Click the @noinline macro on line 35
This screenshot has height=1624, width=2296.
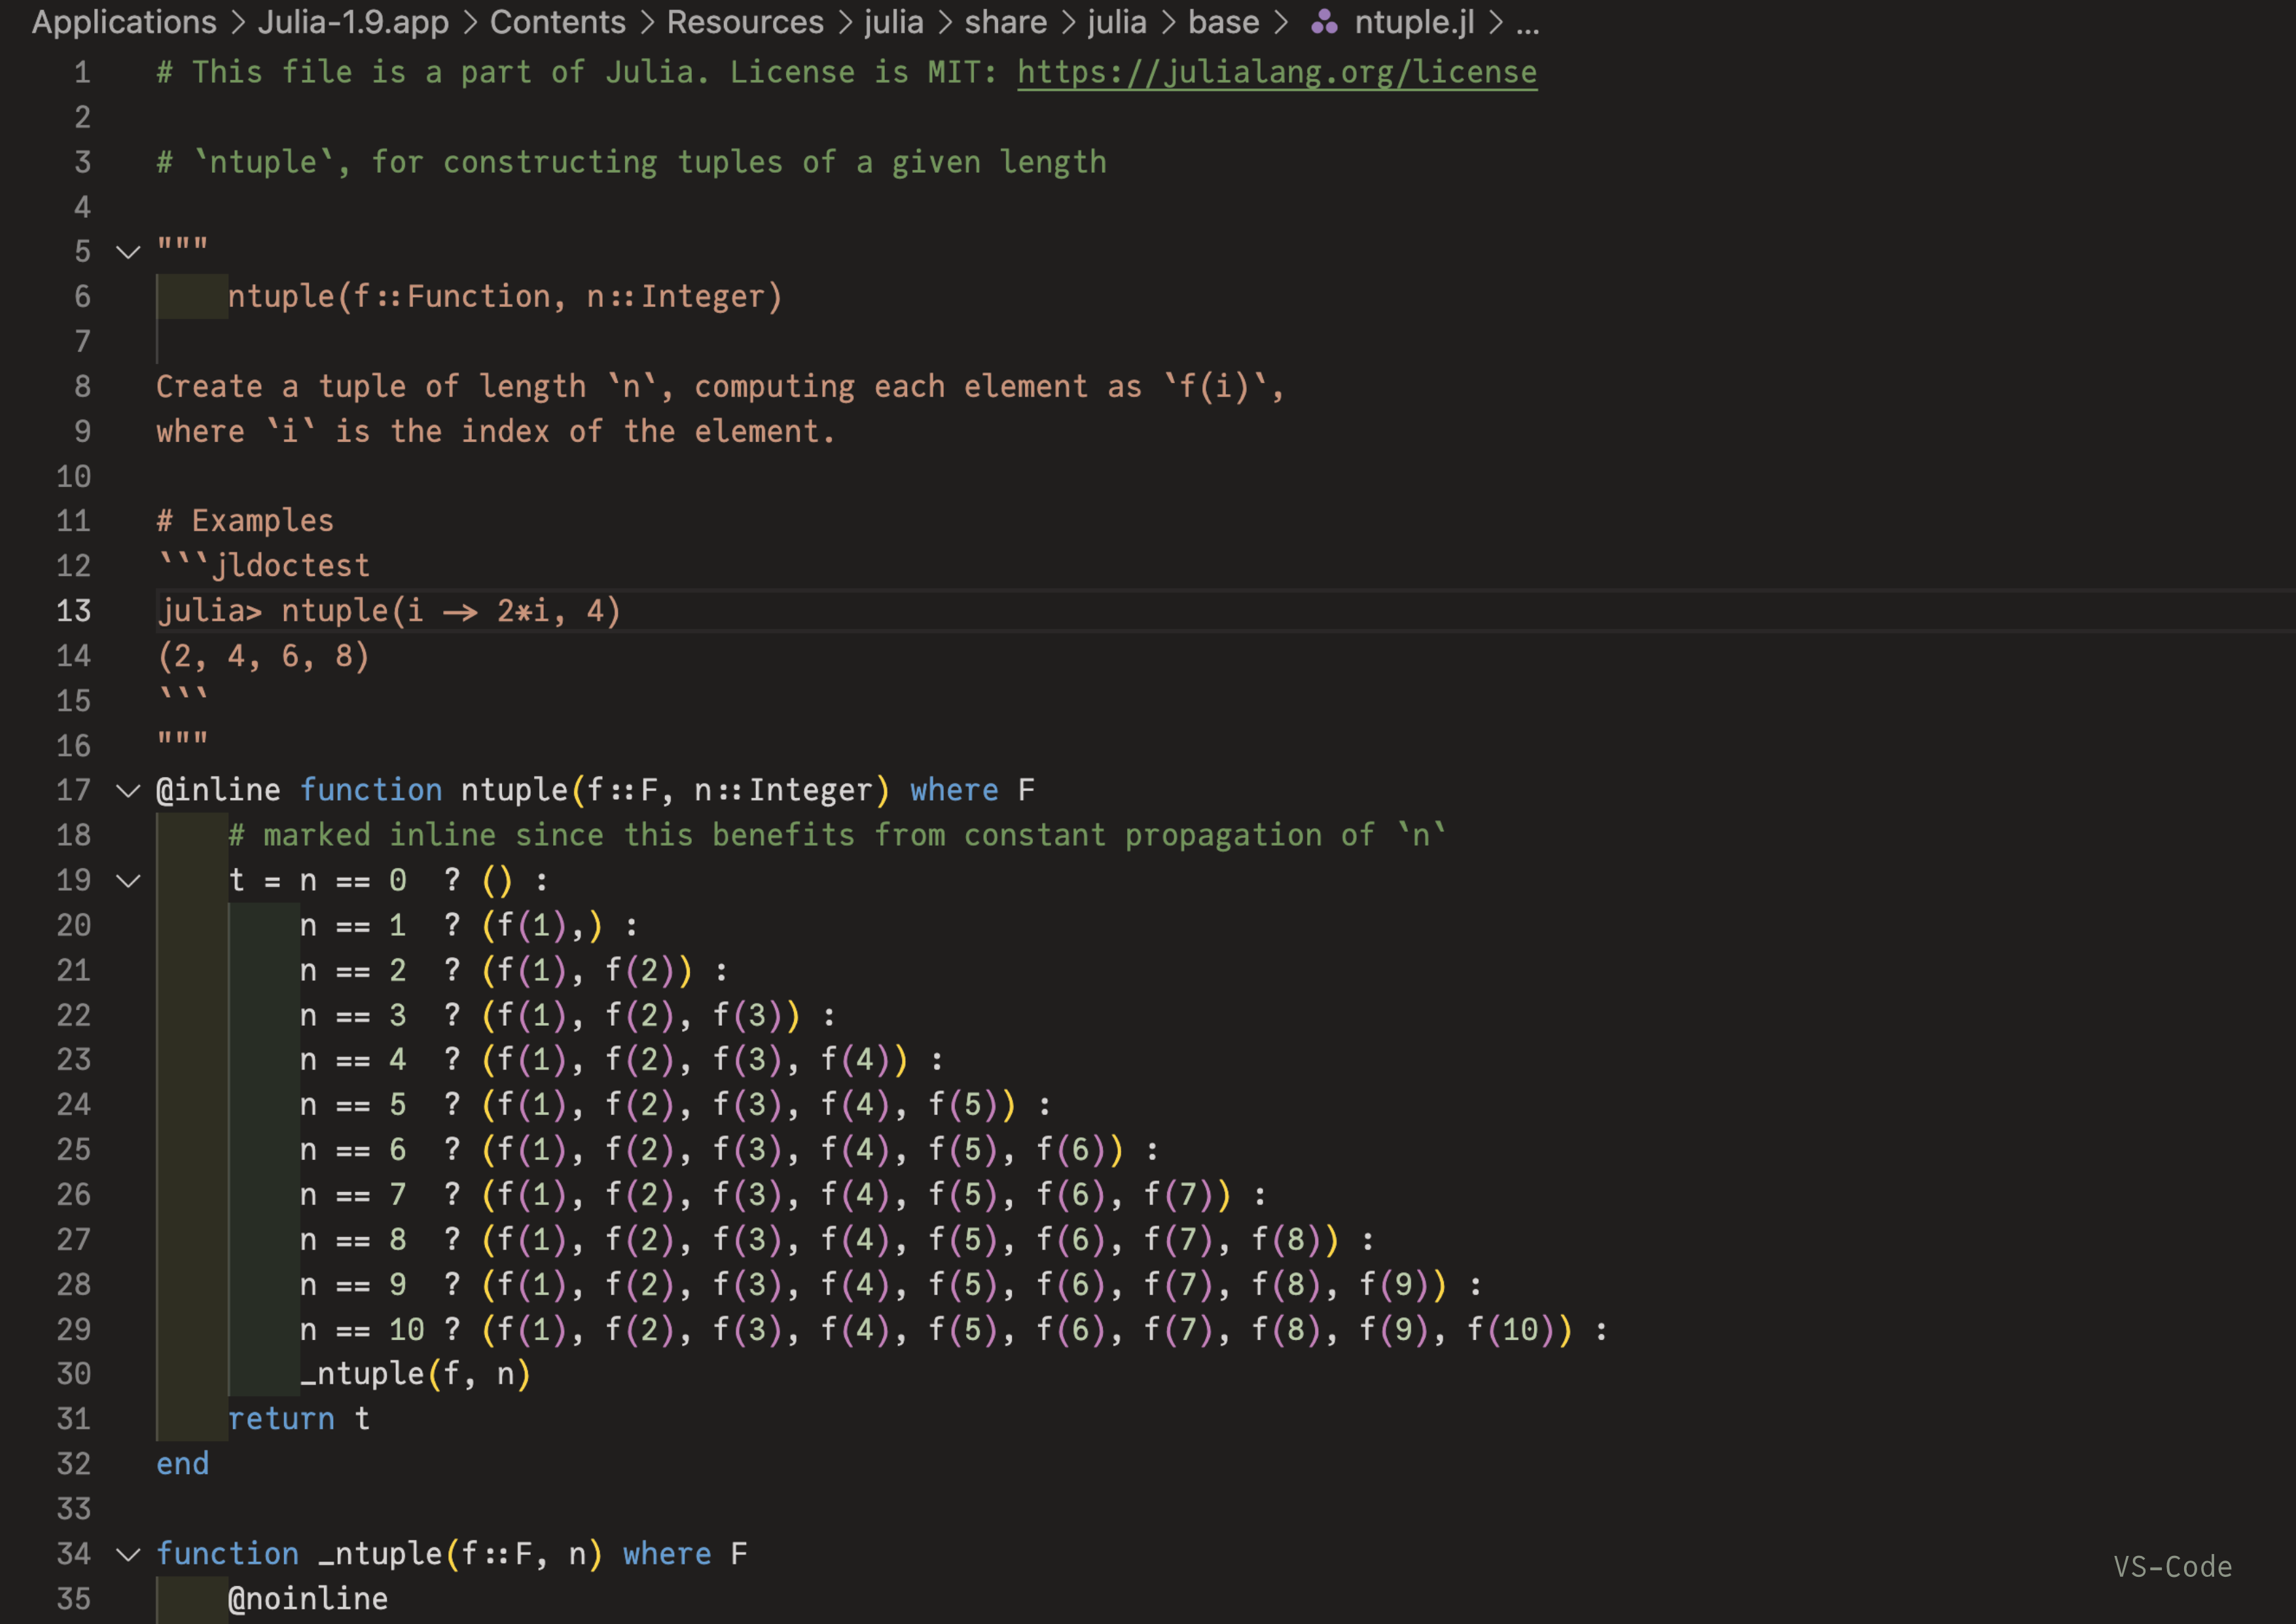tap(307, 1598)
